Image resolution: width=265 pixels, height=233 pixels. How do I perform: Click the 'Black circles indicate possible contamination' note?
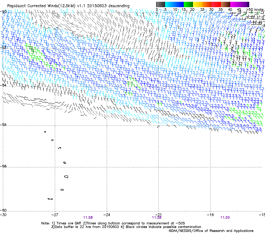click(161, 227)
